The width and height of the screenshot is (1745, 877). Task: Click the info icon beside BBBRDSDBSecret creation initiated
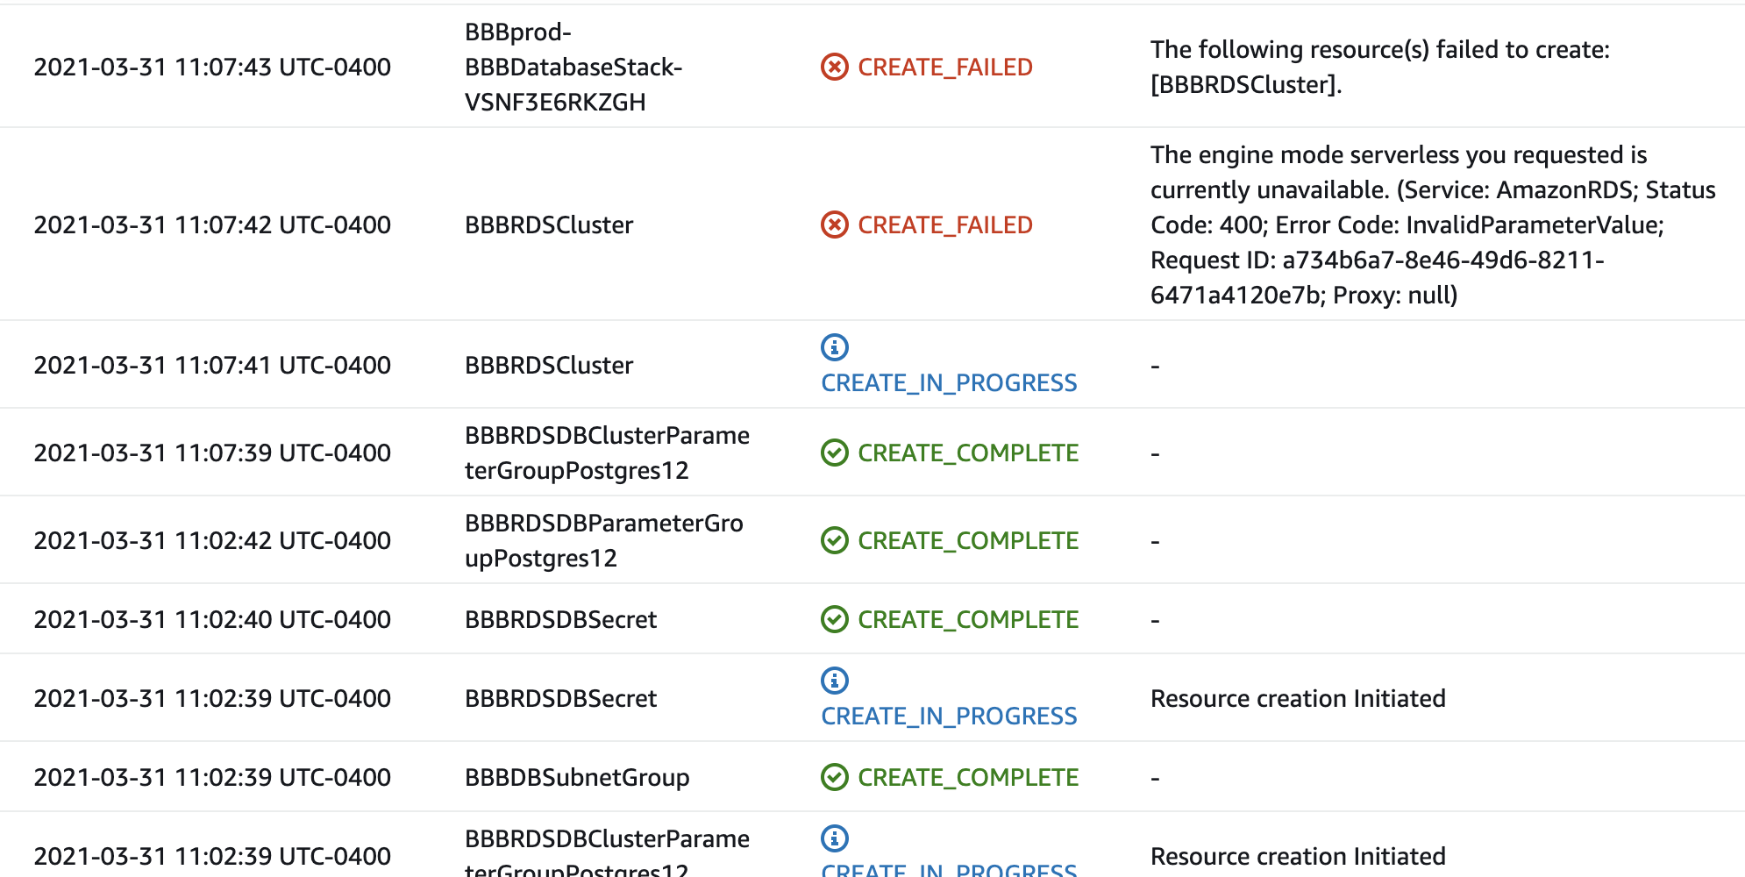click(833, 681)
